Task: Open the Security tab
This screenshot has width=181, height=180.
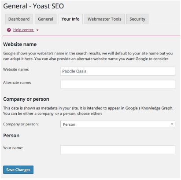Action: point(137,19)
